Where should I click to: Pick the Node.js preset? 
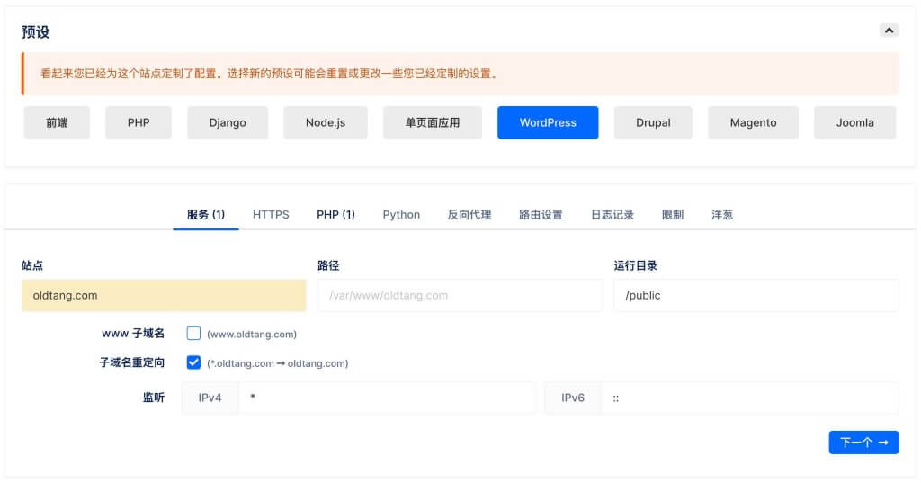(326, 122)
